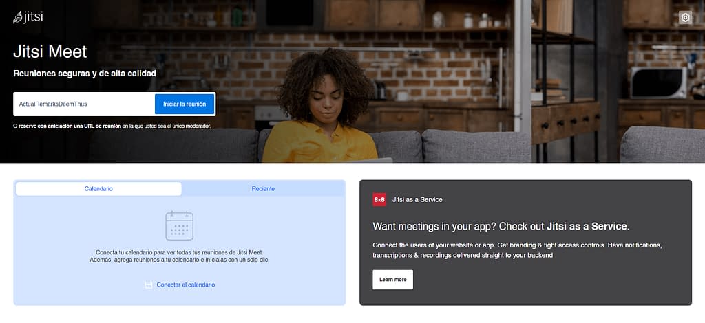Viewport: 705px width, 323px height.
Task: Focus the meeting name input field
Action: click(85, 104)
